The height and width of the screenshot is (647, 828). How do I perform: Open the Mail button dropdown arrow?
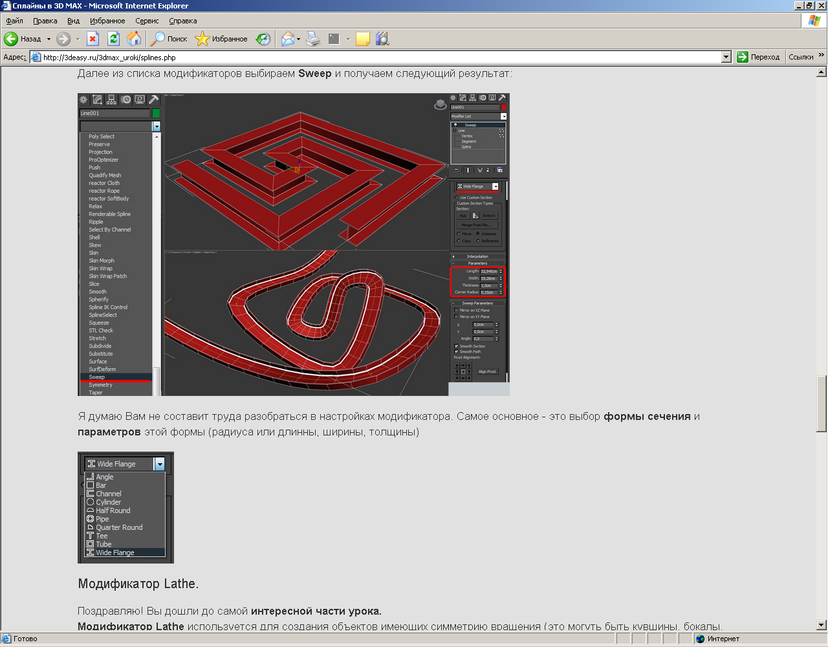point(298,39)
